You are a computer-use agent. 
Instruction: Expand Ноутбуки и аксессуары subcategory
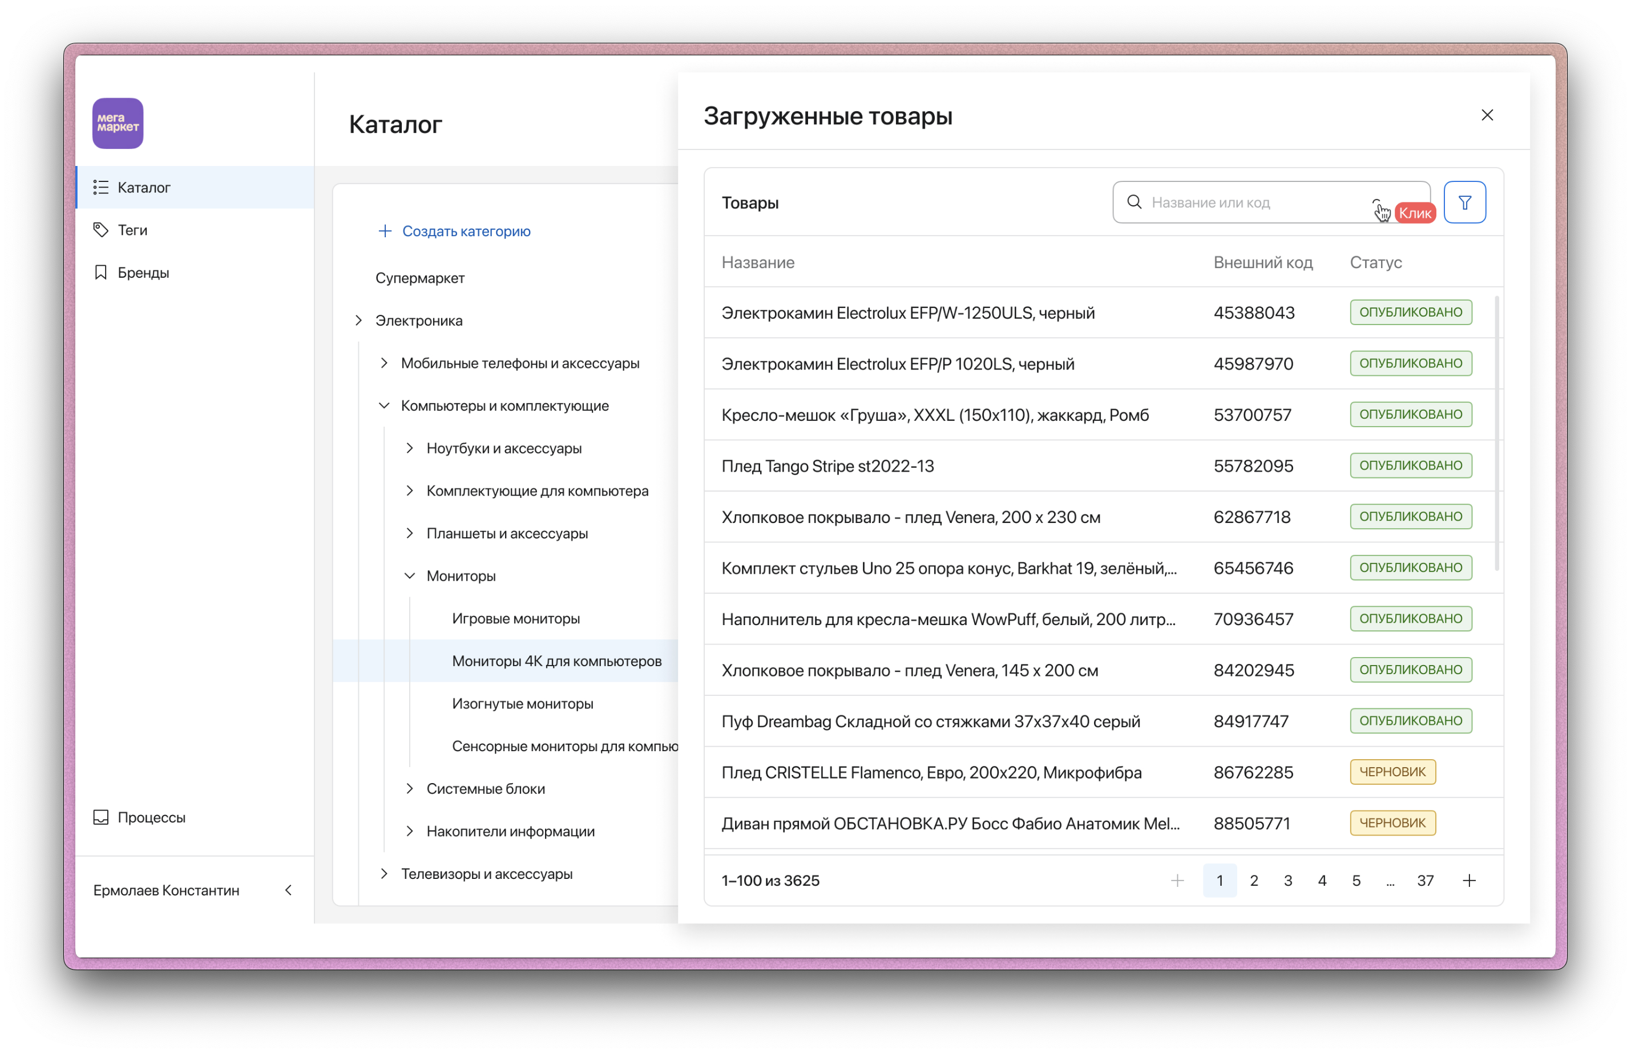[409, 448]
